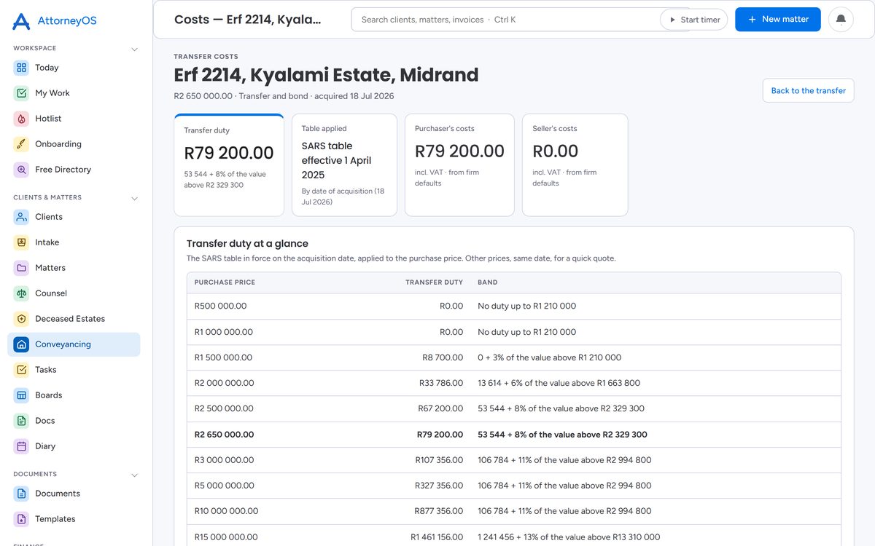Select the R500 000.00 purchase price row

point(514,306)
